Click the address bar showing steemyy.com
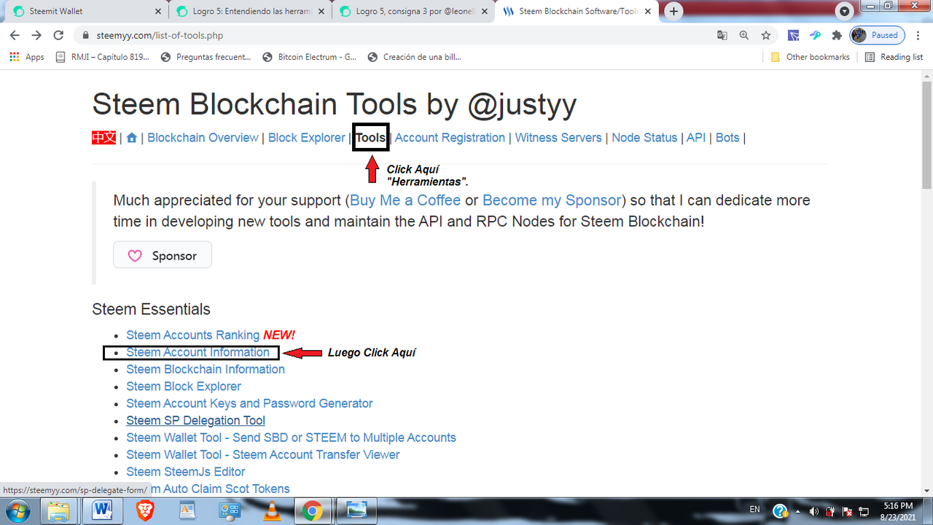 coord(394,35)
